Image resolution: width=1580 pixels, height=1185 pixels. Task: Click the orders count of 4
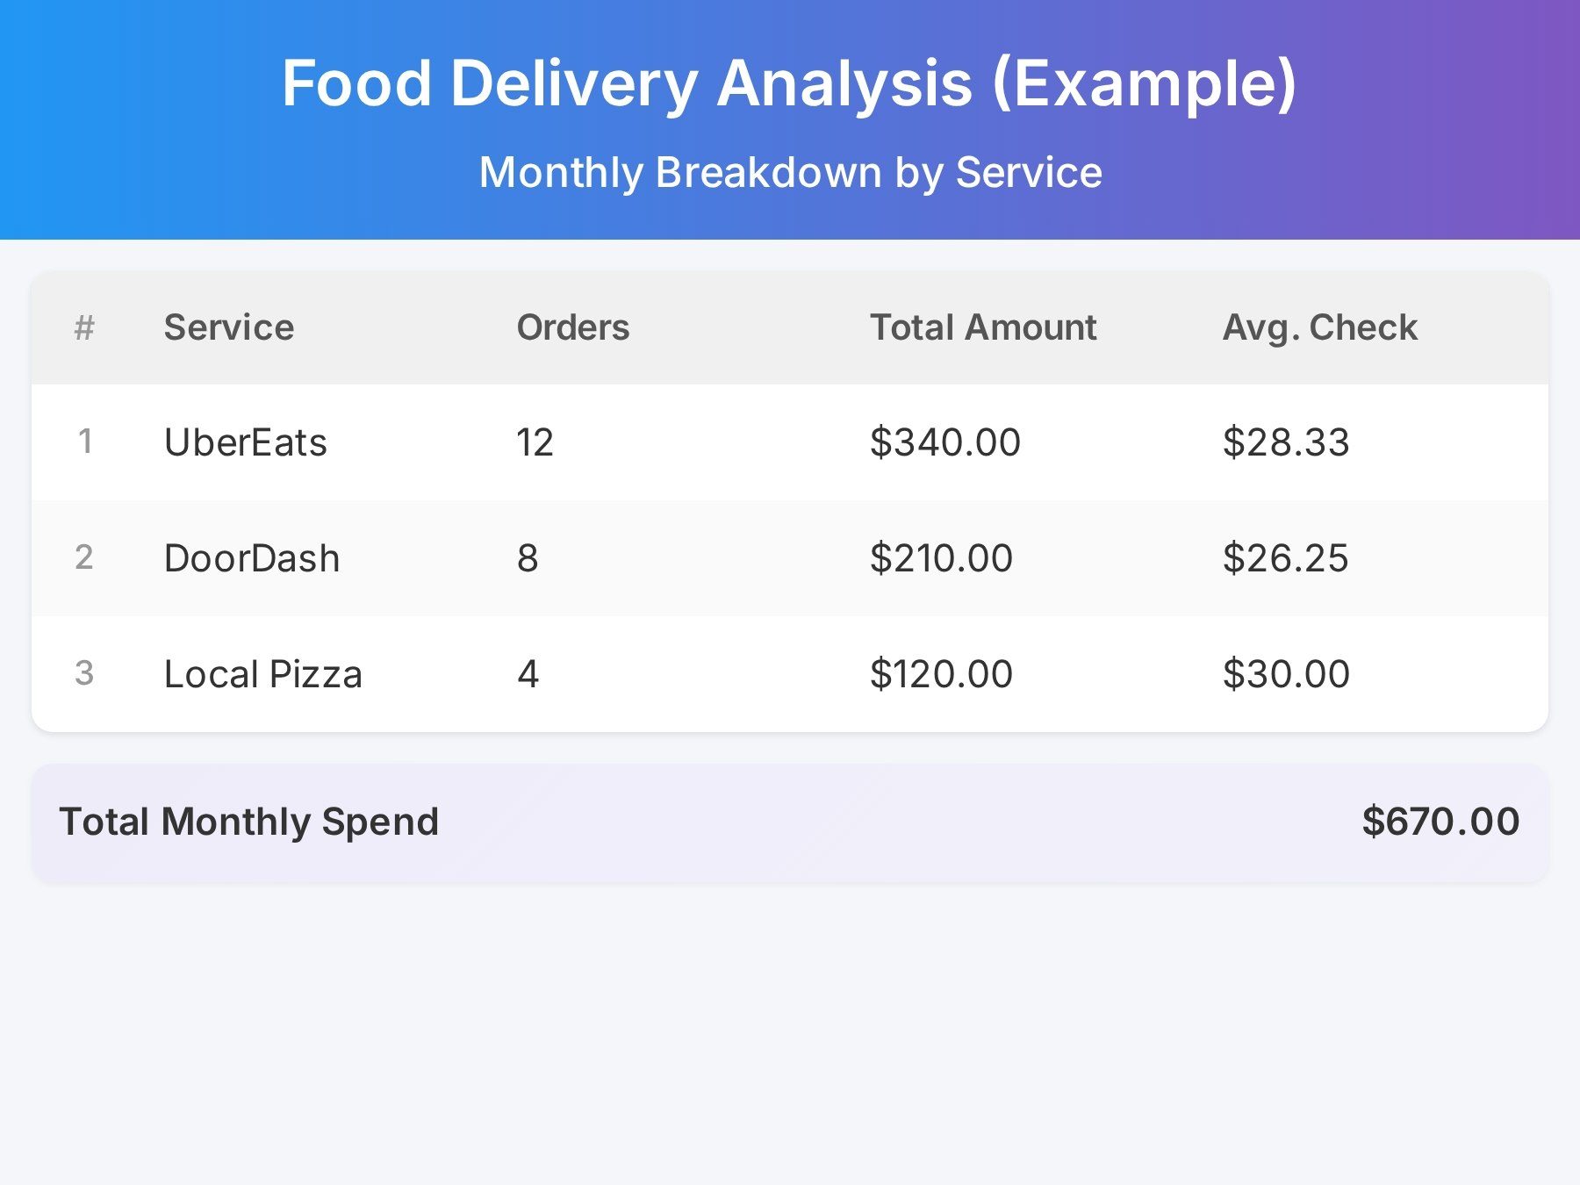tap(528, 673)
